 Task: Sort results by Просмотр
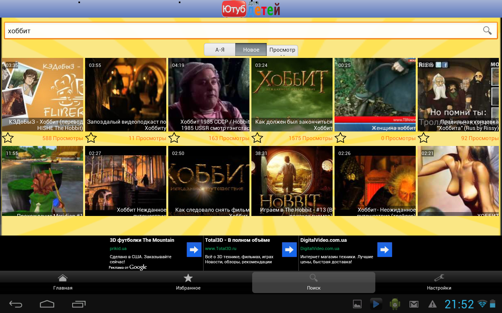[282, 50]
